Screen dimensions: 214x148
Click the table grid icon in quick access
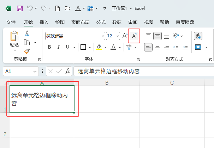[90, 8]
